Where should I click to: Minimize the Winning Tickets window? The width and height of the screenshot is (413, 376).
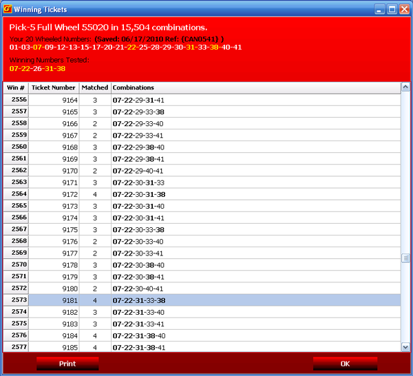coord(379,10)
